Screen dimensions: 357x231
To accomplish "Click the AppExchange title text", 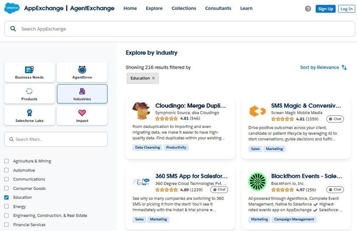I will (x=44, y=8).
